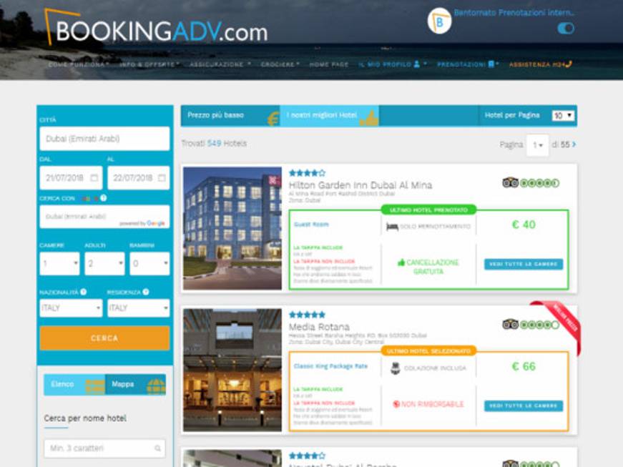
Task: Click the hotel name search field
Action: (104, 448)
